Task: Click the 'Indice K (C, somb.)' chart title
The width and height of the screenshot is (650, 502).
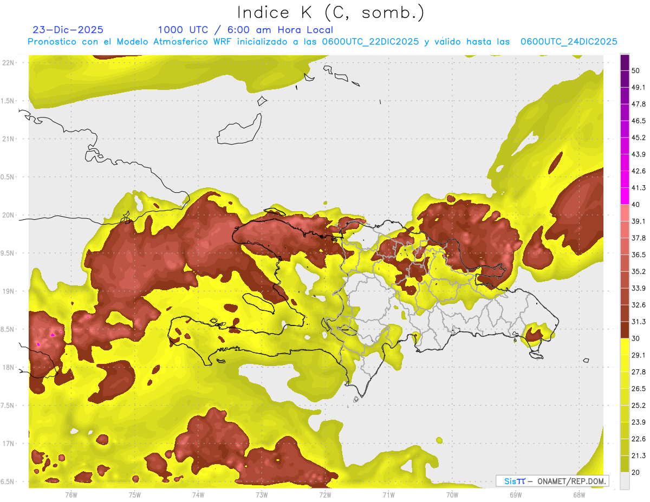Action: point(330,12)
